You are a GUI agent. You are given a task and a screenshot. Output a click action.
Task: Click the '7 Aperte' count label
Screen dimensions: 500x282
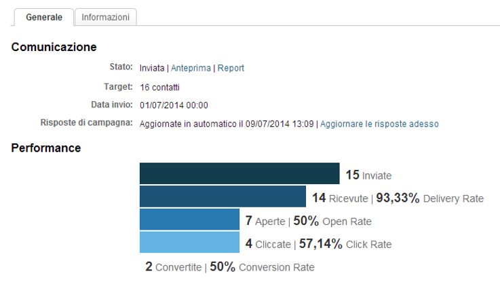tap(265, 222)
